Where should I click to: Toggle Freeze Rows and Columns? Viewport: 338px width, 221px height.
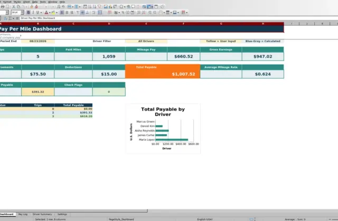(x=149, y=7)
